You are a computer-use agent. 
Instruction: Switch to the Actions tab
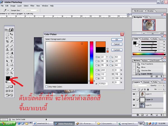point(145,60)
